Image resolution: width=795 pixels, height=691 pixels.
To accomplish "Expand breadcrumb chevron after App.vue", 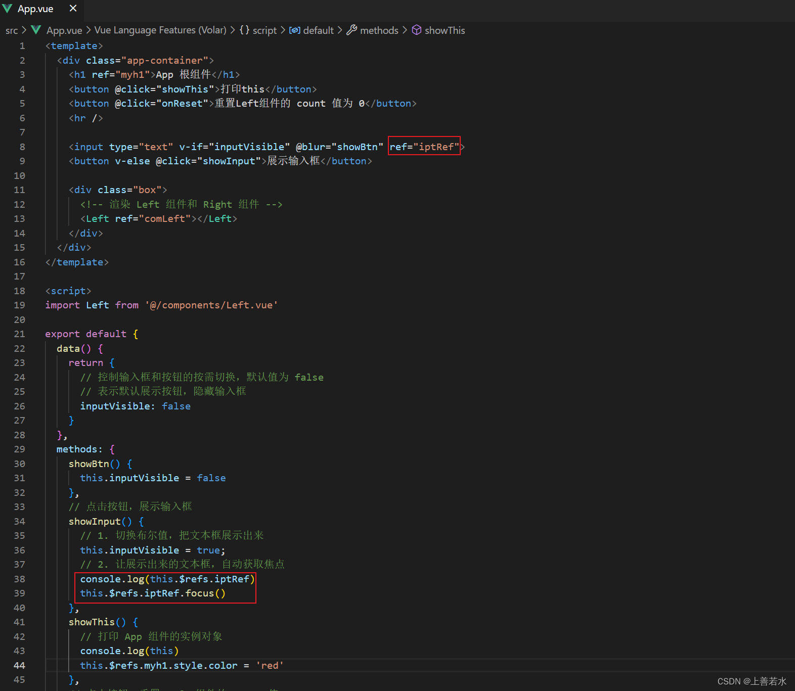I will [x=88, y=30].
